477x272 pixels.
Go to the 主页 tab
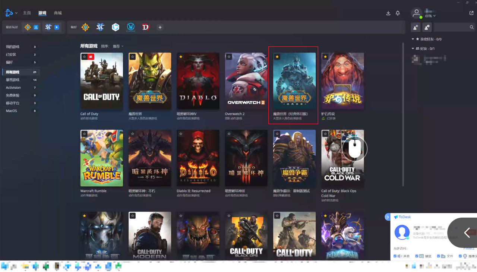pyautogui.click(x=27, y=13)
